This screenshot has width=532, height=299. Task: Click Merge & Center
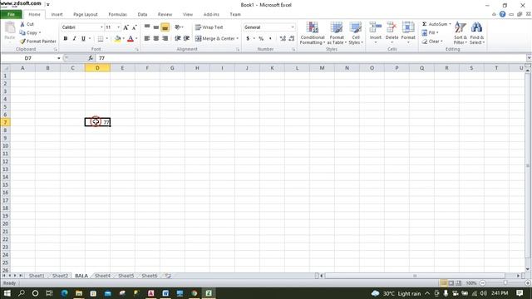coord(215,39)
